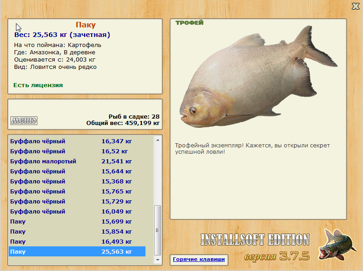Select highlighted Паку 25,563 кг row
Image resolution: width=363 pixels, height=271 pixels.
pyautogui.click(x=77, y=251)
